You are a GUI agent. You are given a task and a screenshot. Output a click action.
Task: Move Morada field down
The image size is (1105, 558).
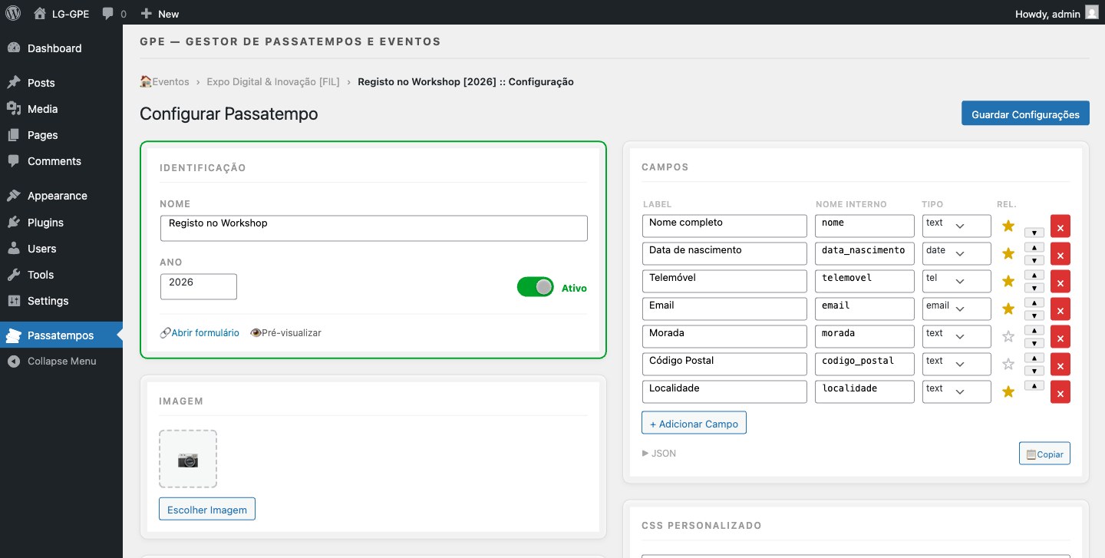(1034, 343)
